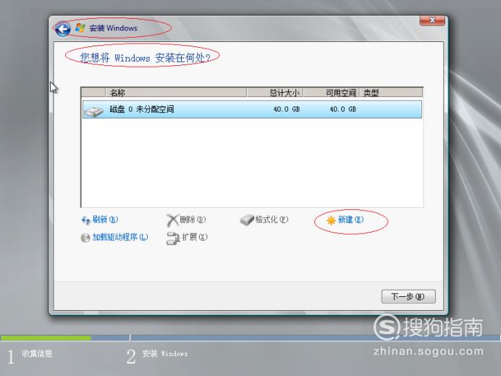This screenshot has height=376, width=501.
Task: Click the 下一步(N) next button
Action: [408, 296]
